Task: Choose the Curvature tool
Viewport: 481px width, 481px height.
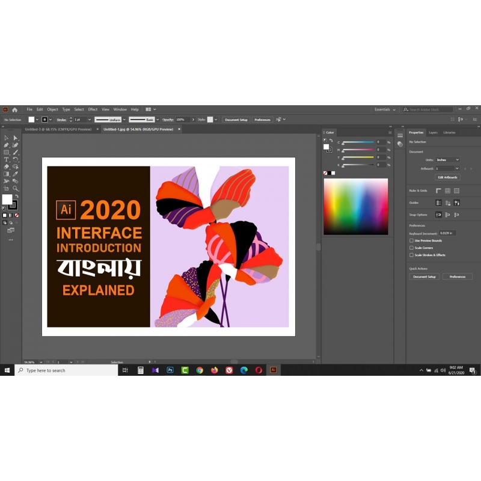Action: click(x=16, y=145)
